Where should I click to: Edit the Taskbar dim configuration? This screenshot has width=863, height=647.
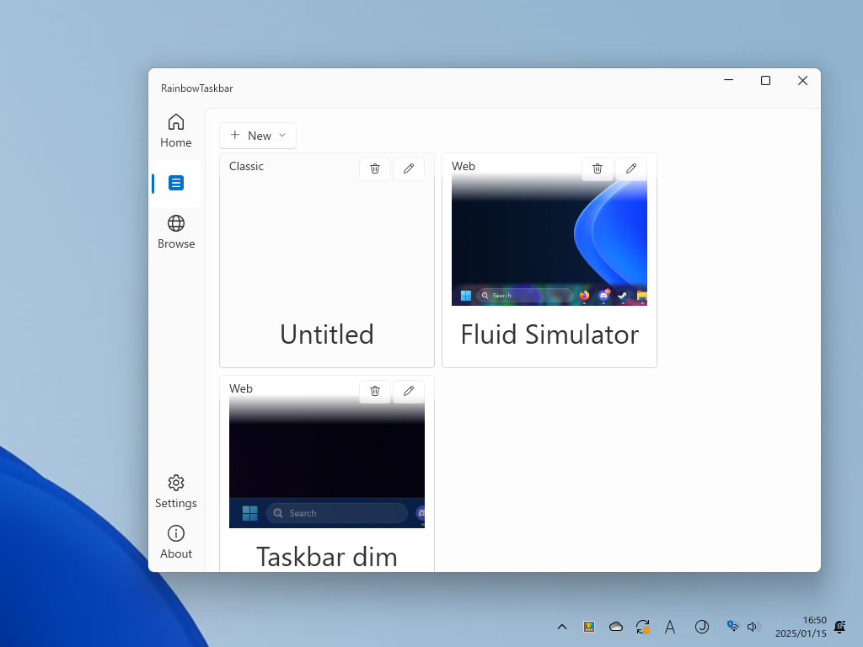pos(409,391)
